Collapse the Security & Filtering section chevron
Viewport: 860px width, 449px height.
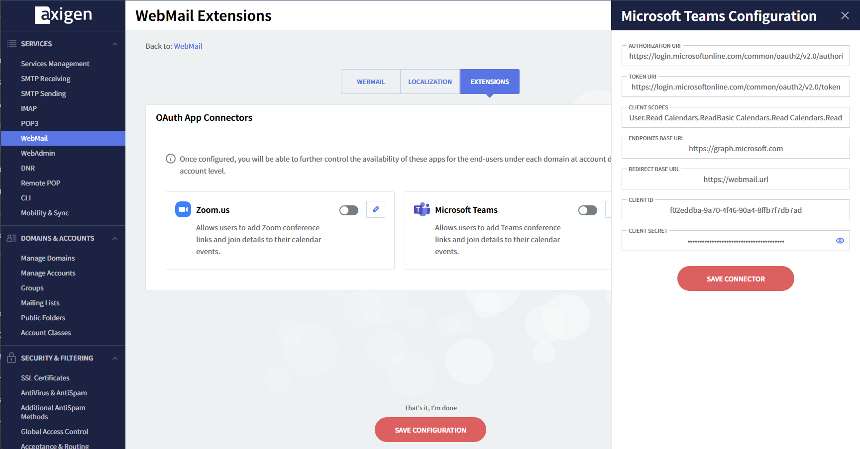[x=115, y=358]
